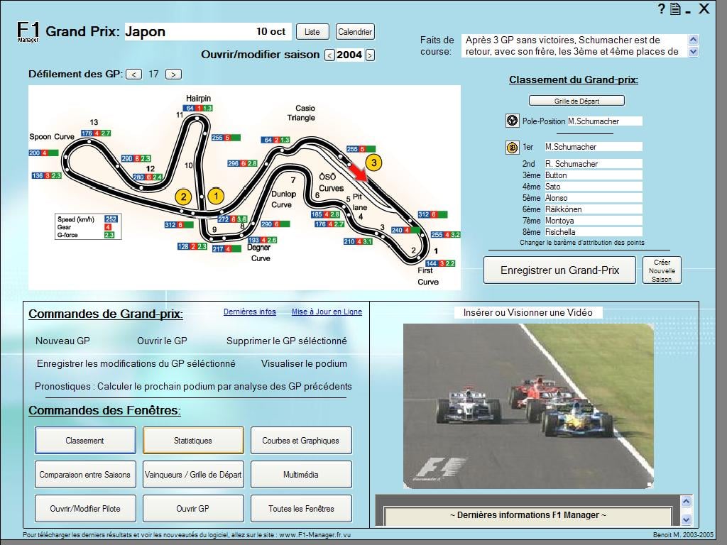Show previous GP in Défilement des GP
This screenshot has height=545, width=727.
click(134, 74)
